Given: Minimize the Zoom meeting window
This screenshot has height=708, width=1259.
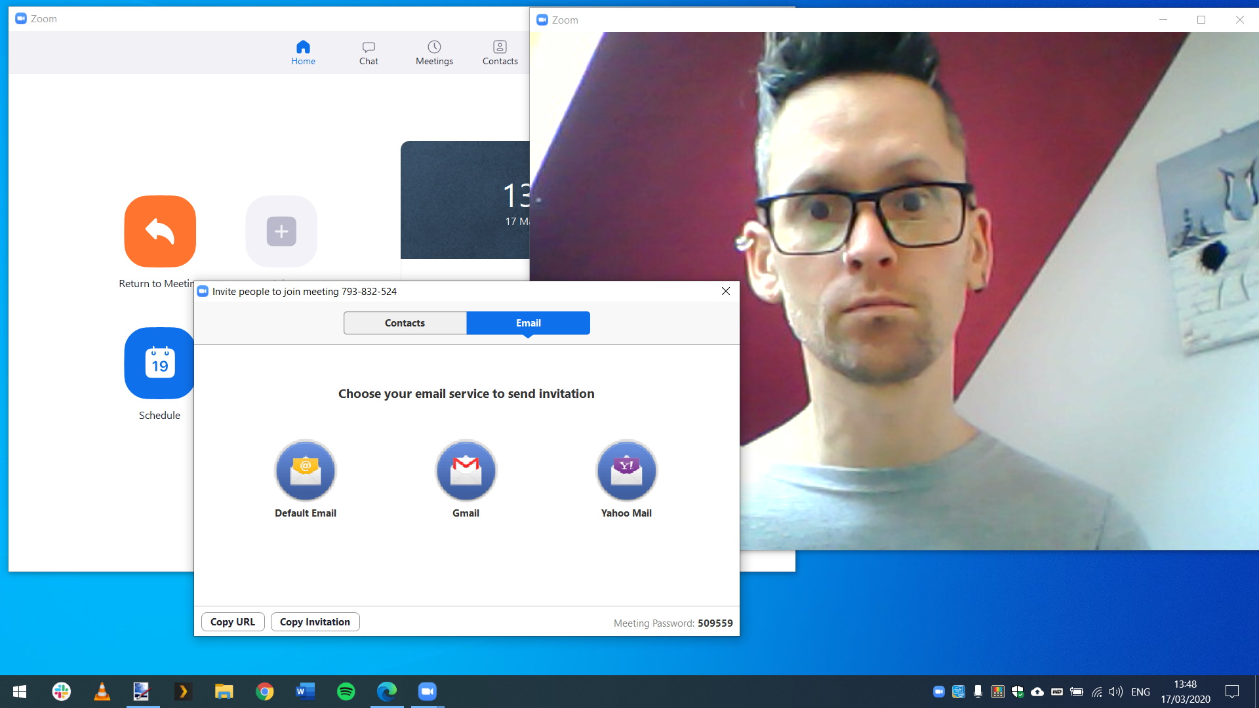Looking at the screenshot, I should tap(1163, 20).
